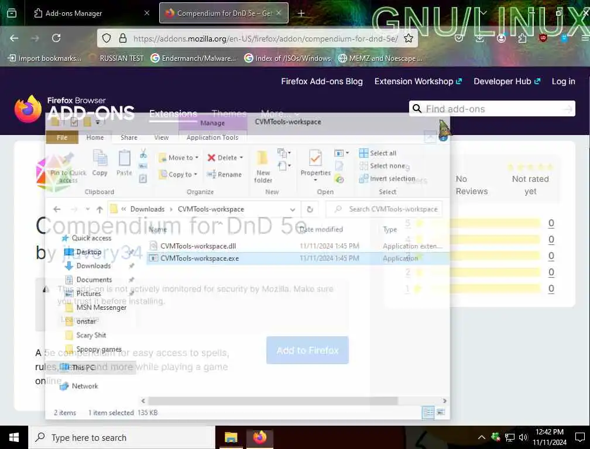Open the notifications action center icon
Viewport: 590px width, 449px height.
pyautogui.click(x=580, y=437)
